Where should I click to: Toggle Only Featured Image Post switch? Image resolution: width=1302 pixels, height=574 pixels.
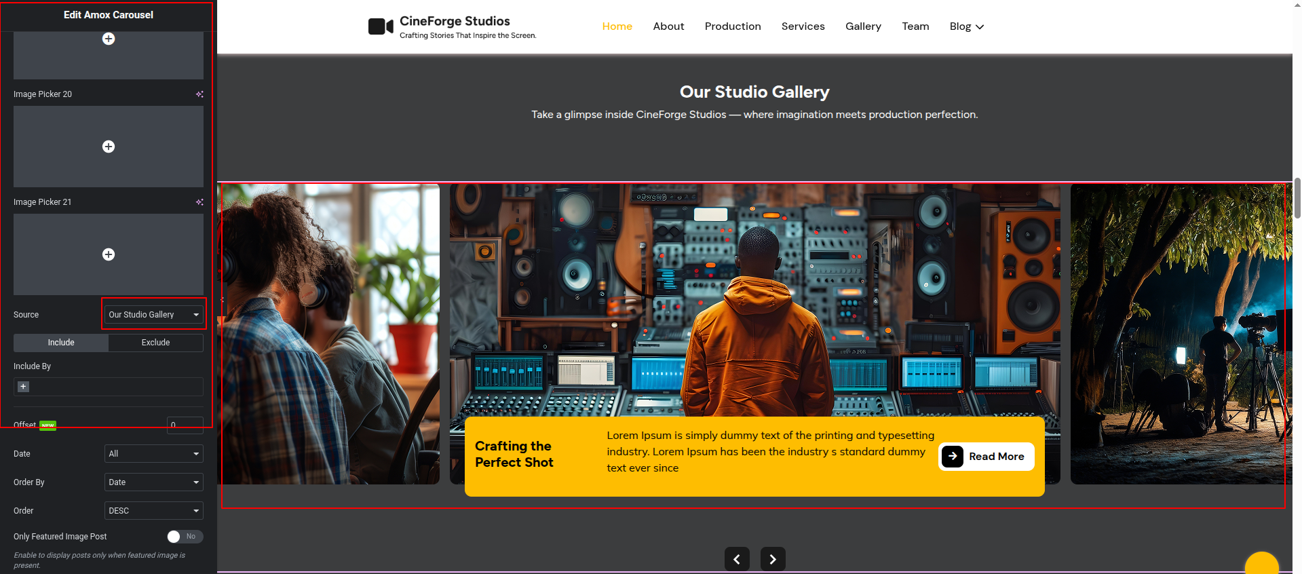(x=185, y=537)
